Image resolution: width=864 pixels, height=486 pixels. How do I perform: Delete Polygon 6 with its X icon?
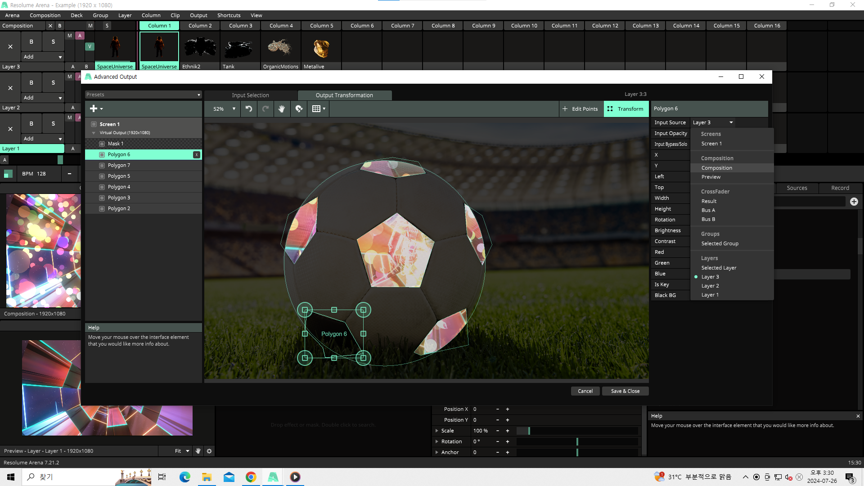tap(196, 155)
